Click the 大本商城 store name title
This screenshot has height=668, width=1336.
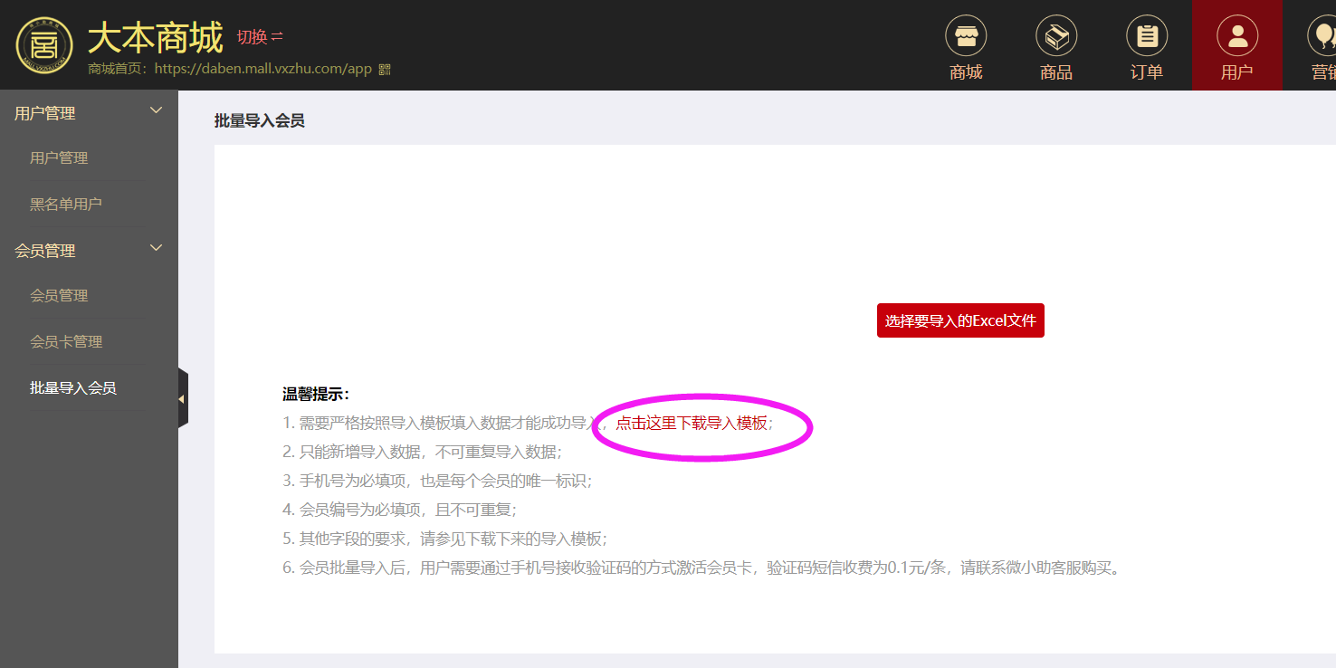pyautogui.click(x=155, y=38)
